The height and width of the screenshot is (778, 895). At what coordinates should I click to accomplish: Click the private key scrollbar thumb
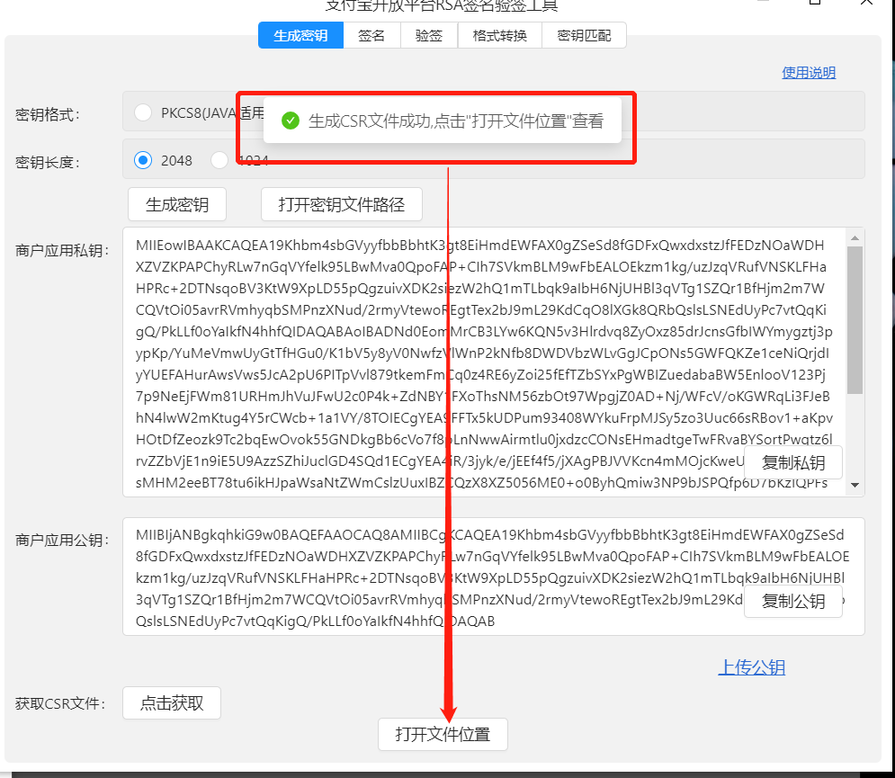pos(855,320)
